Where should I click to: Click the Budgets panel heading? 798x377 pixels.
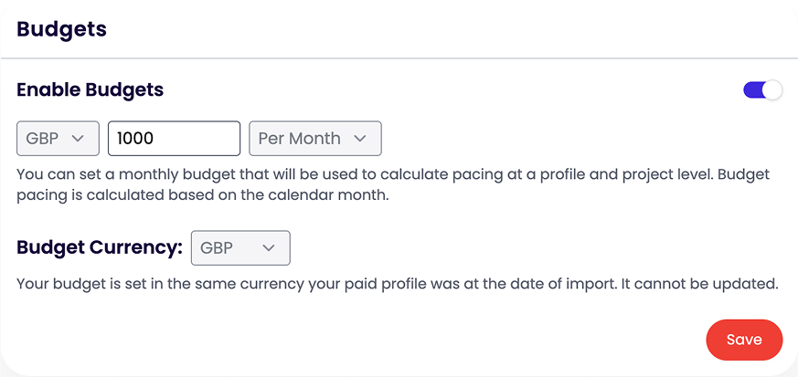[x=62, y=29]
